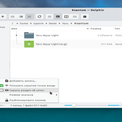Reload the current folder

pos(39,17)
